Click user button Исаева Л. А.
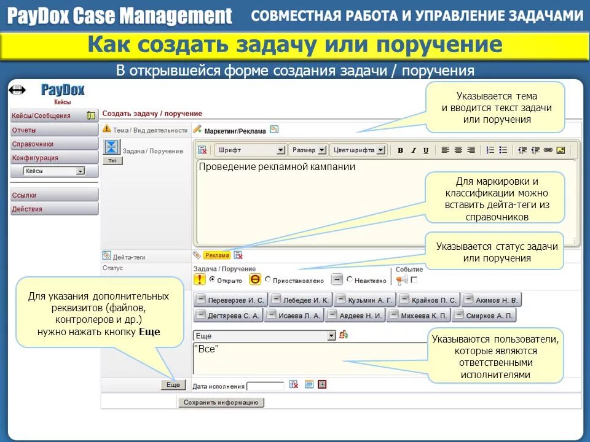The width and height of the screenshot is (590, 442). pyautogui.click(x=294, y=316)
